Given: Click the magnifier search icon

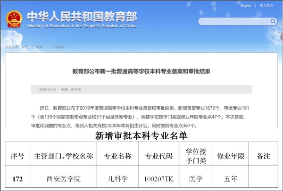Looking at the screenshot, I should 272,21.
